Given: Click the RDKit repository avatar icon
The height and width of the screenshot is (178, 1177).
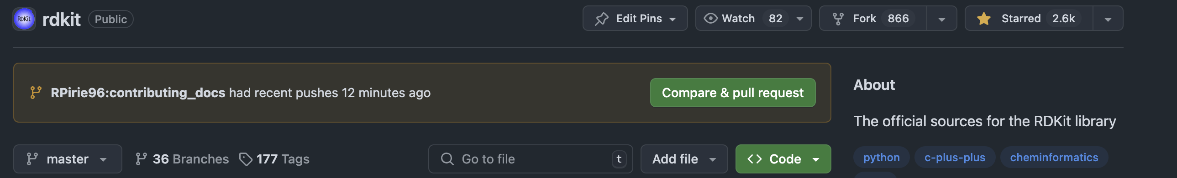Looking at the screenshot, I should [24, 19].
